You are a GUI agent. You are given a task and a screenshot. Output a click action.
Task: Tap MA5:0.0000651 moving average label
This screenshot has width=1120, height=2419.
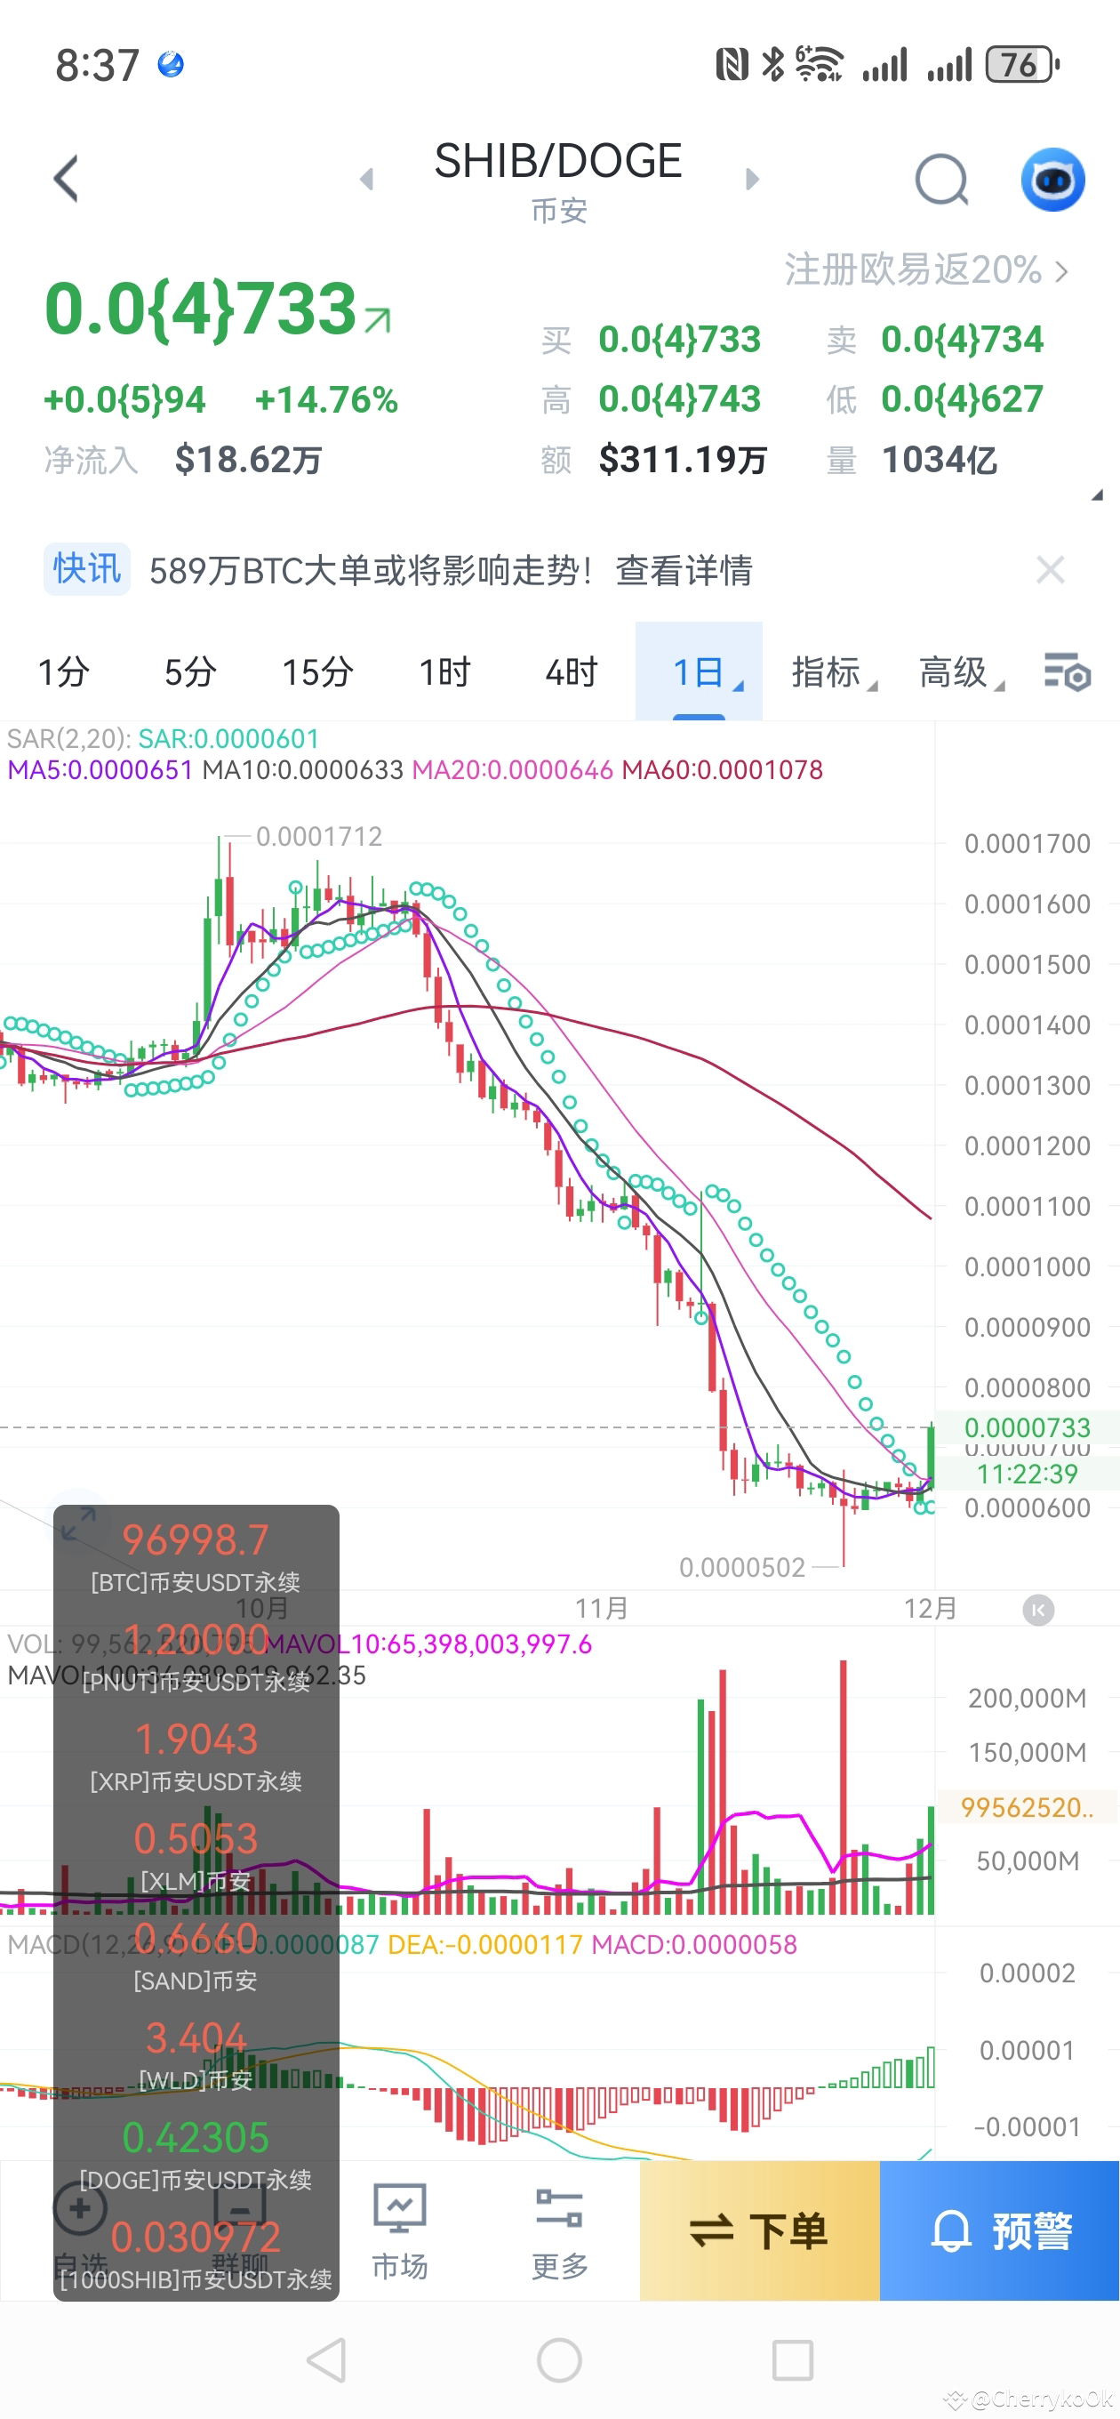(100, 770)
